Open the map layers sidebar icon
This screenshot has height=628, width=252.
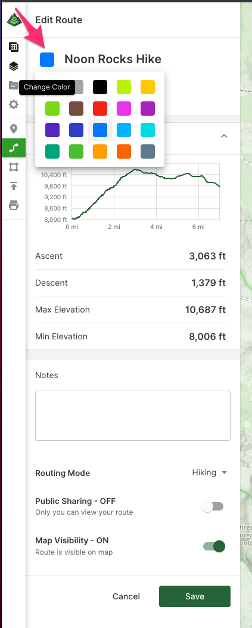tap(14, 66)
